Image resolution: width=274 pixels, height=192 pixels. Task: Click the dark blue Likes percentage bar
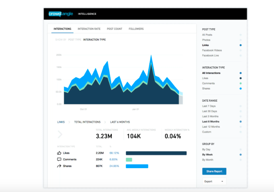156,153
